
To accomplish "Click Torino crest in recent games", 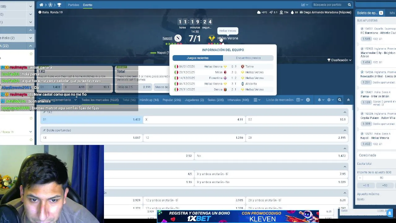I will [243, 67].
